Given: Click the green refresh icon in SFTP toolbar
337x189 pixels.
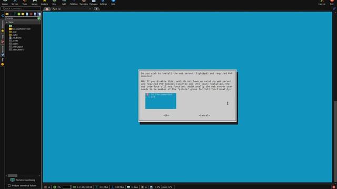Looking at the screenshot, I should pyautogui.click(x=19, y=14).
